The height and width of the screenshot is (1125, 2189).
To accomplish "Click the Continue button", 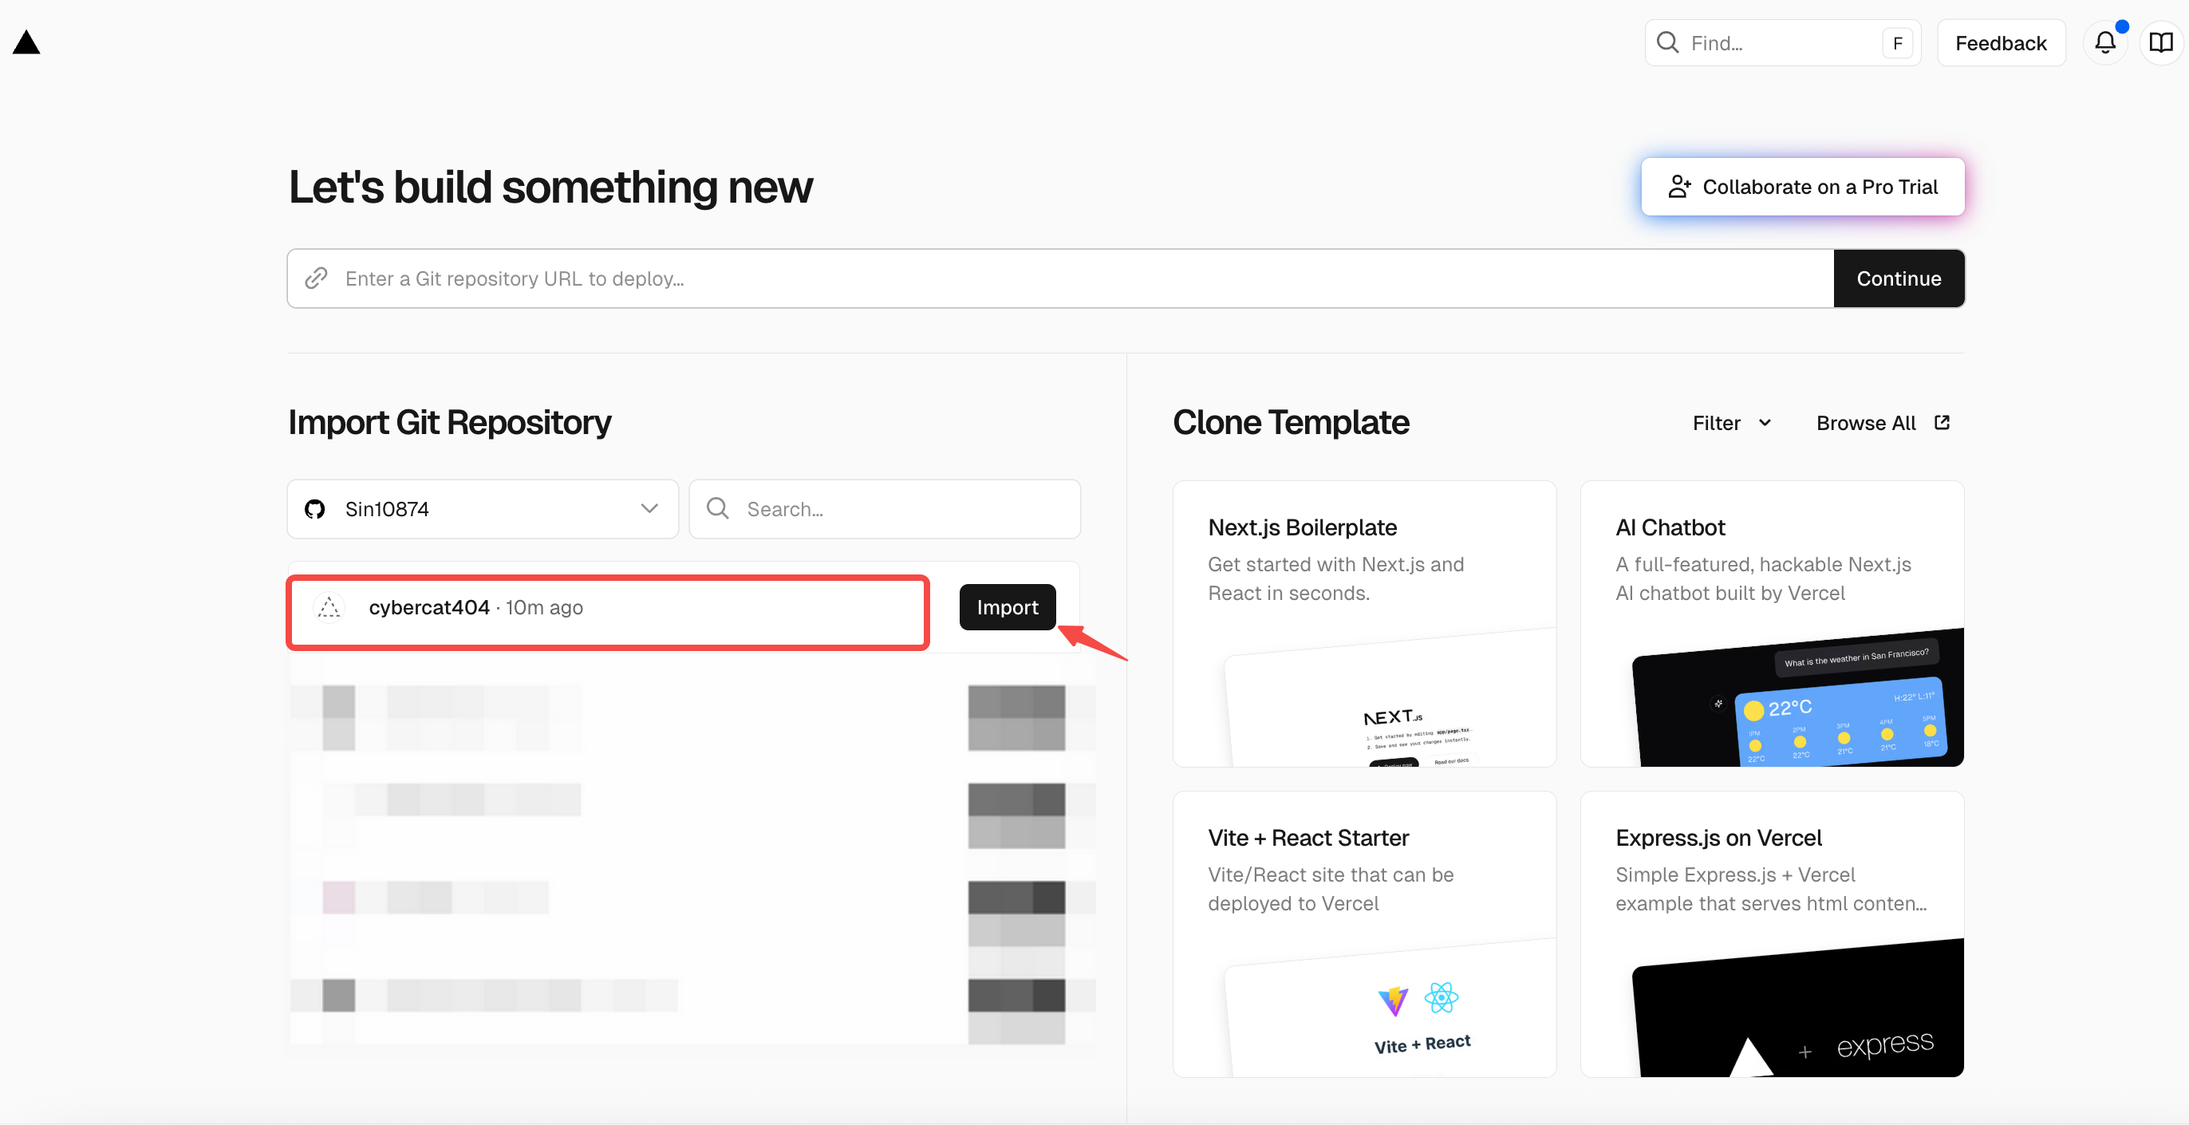I will [1899, 278].
